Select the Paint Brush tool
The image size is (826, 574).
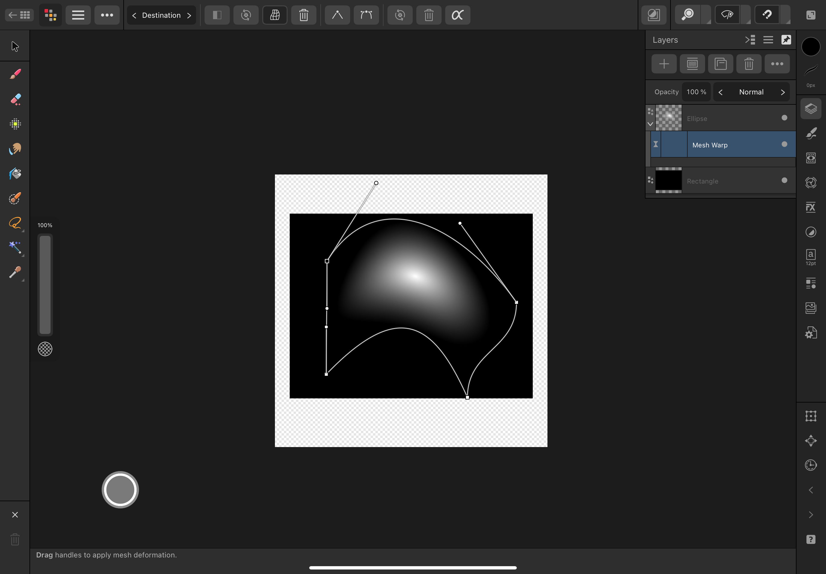(15, 74)
